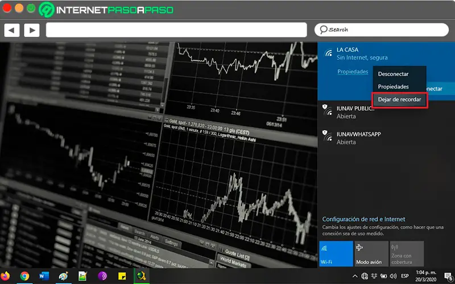Screen dimensions: 455x284
Task: Launch Google Chrome from the taskbar
Action: pos(24,276)
